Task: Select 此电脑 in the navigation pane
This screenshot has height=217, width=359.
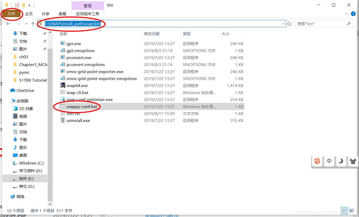Action: pos(22,101)
